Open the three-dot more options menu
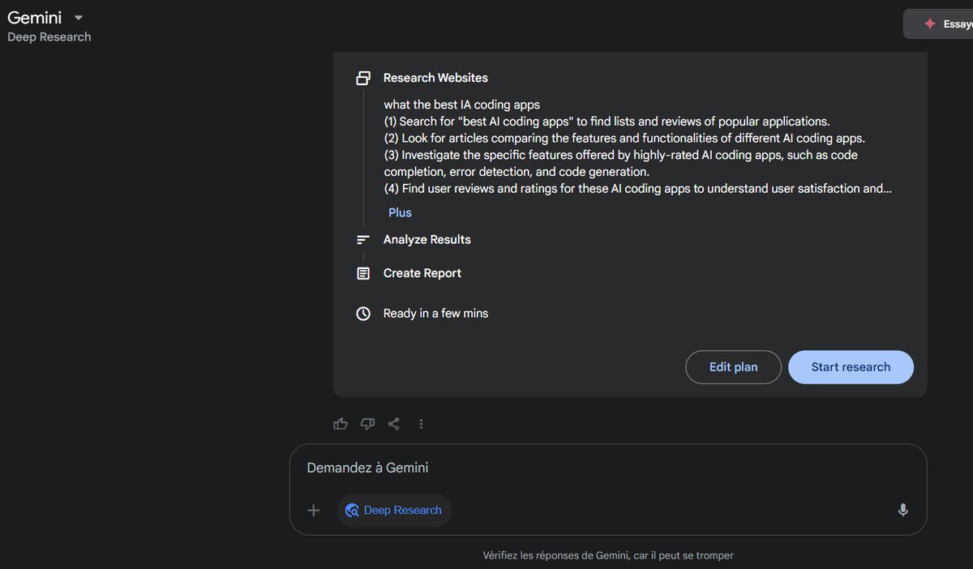Screen dimensions: 973x569 point(421,424)
